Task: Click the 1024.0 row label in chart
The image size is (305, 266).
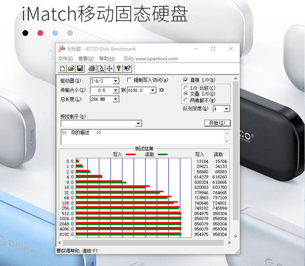Action: click(x=66, y=219)
